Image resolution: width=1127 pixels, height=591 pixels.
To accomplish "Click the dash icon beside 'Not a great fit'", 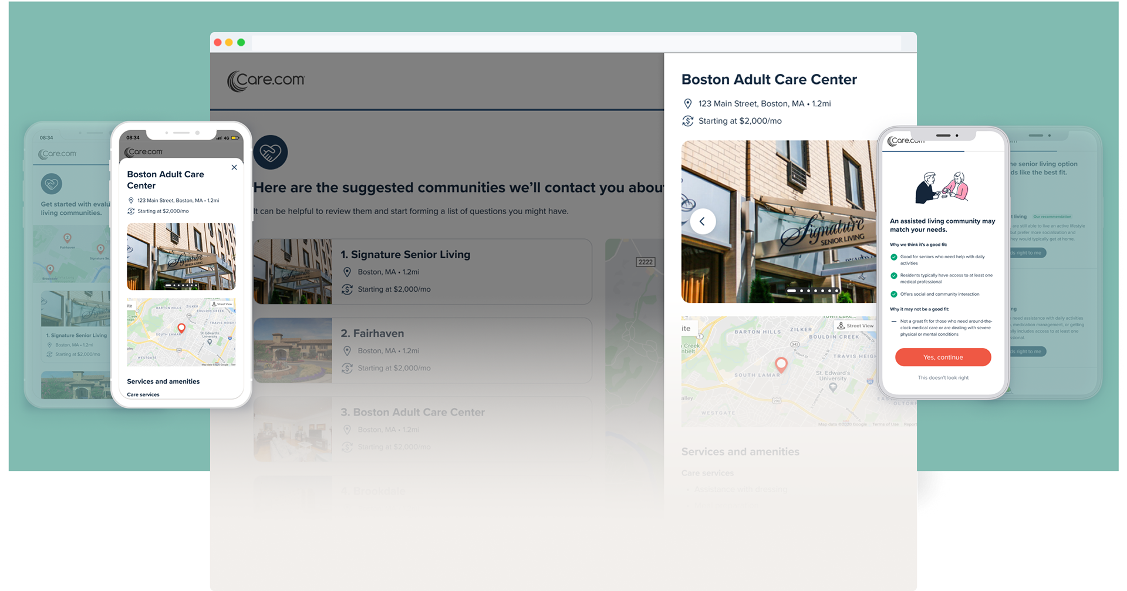I will (894, 322).
